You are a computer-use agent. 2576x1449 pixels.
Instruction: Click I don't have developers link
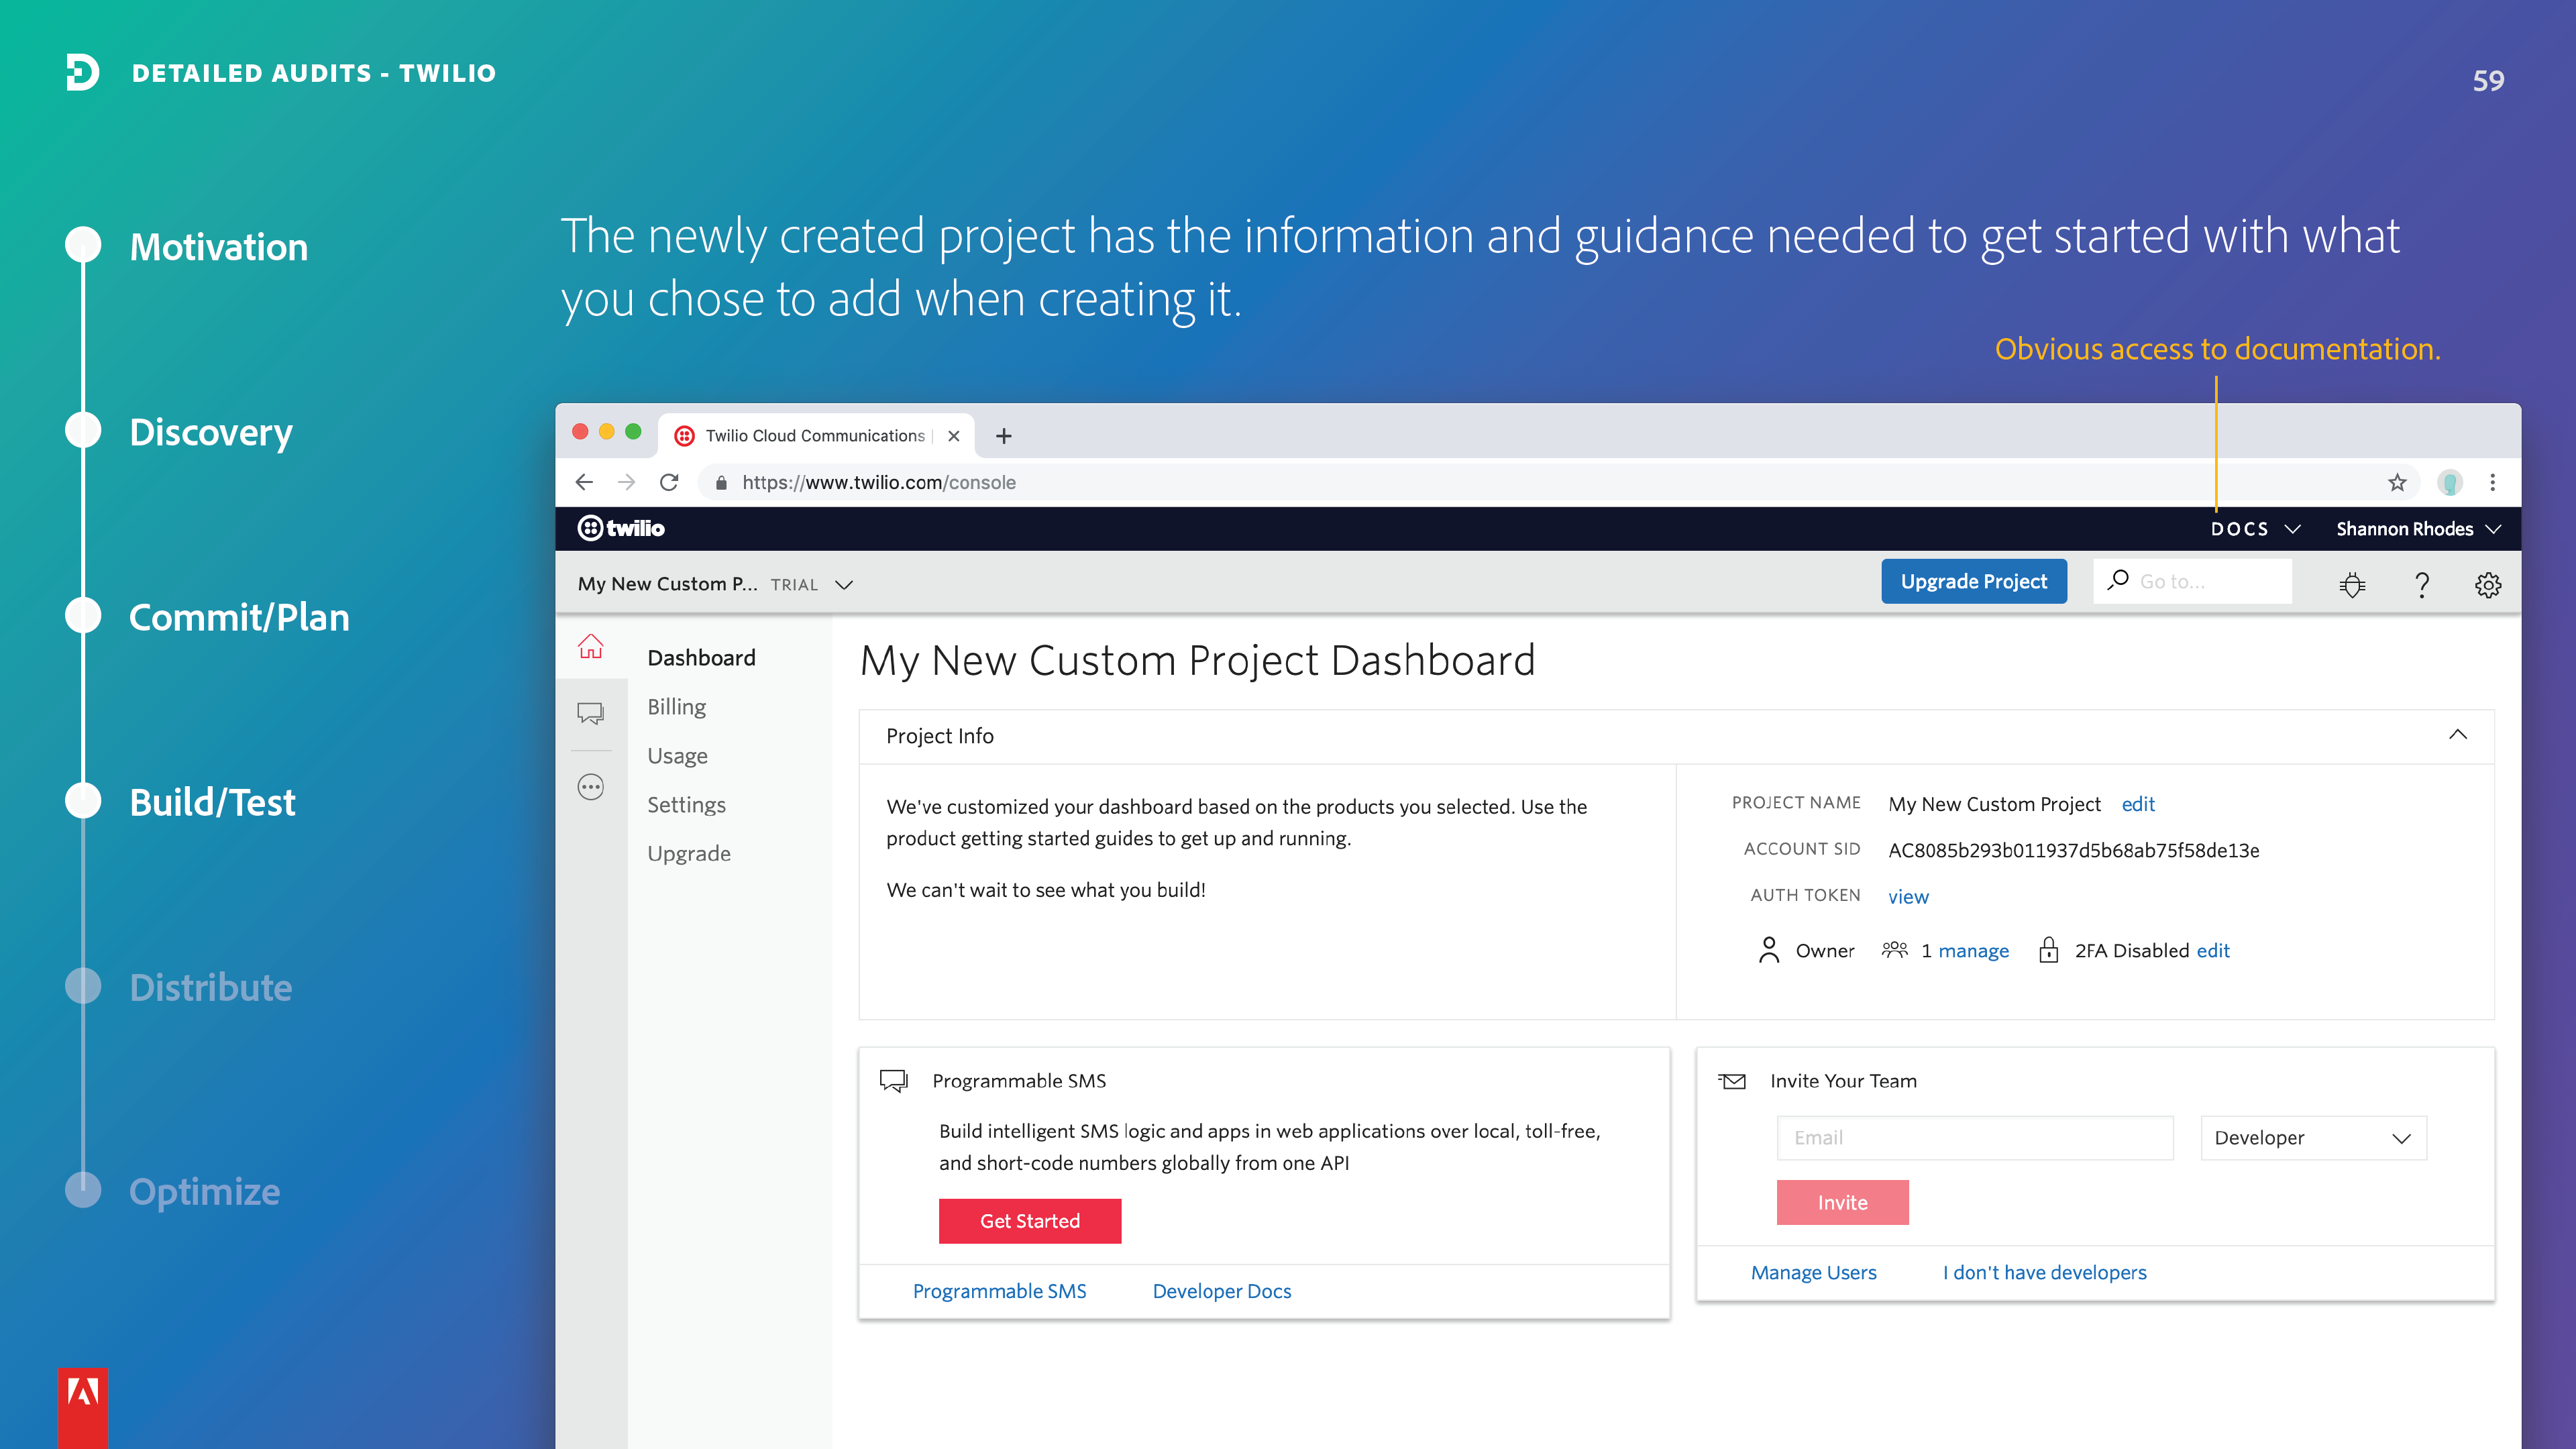coord(2044,1272)
